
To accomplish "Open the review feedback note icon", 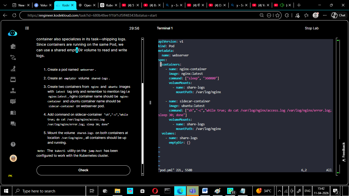I will (x=13, y=102).
